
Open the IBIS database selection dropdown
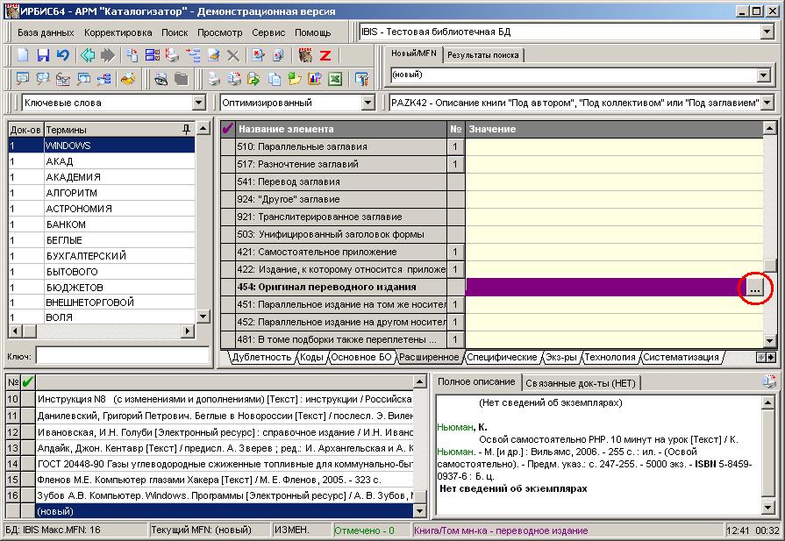(x=767, y=32)
